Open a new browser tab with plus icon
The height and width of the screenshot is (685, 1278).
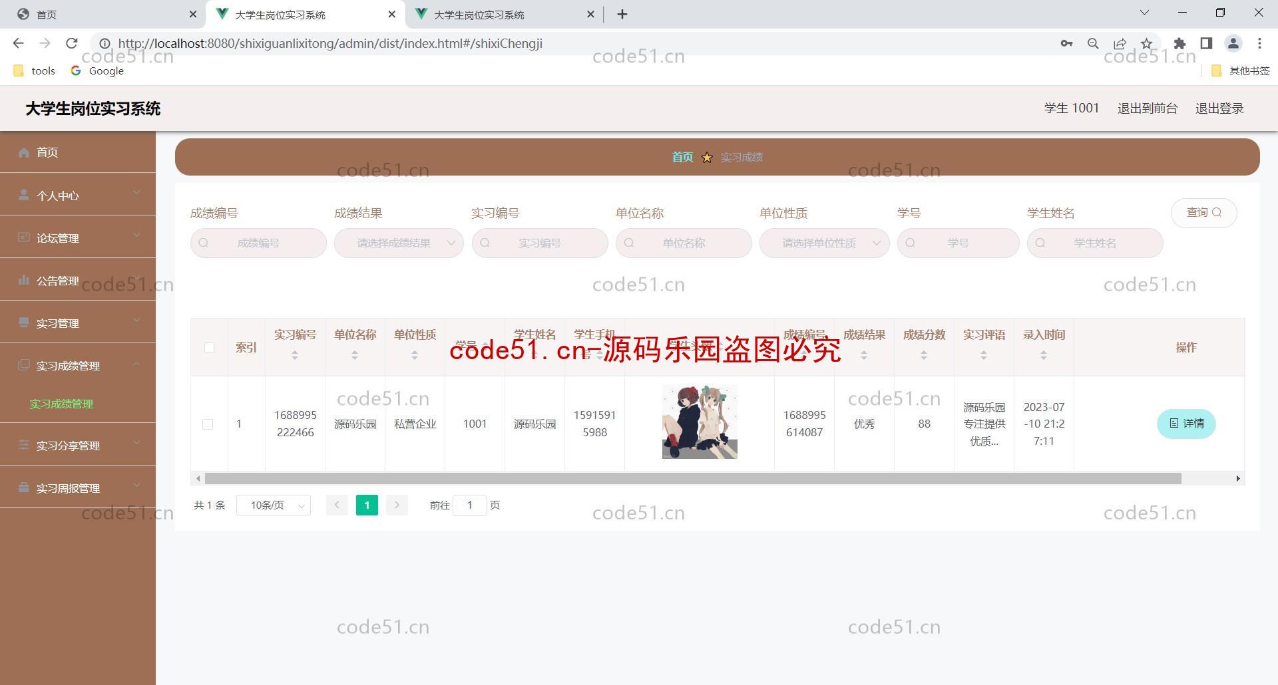(622, 14)
